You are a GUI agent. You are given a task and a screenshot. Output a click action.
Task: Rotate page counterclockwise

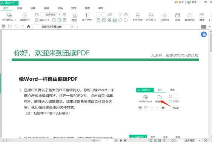126,20
